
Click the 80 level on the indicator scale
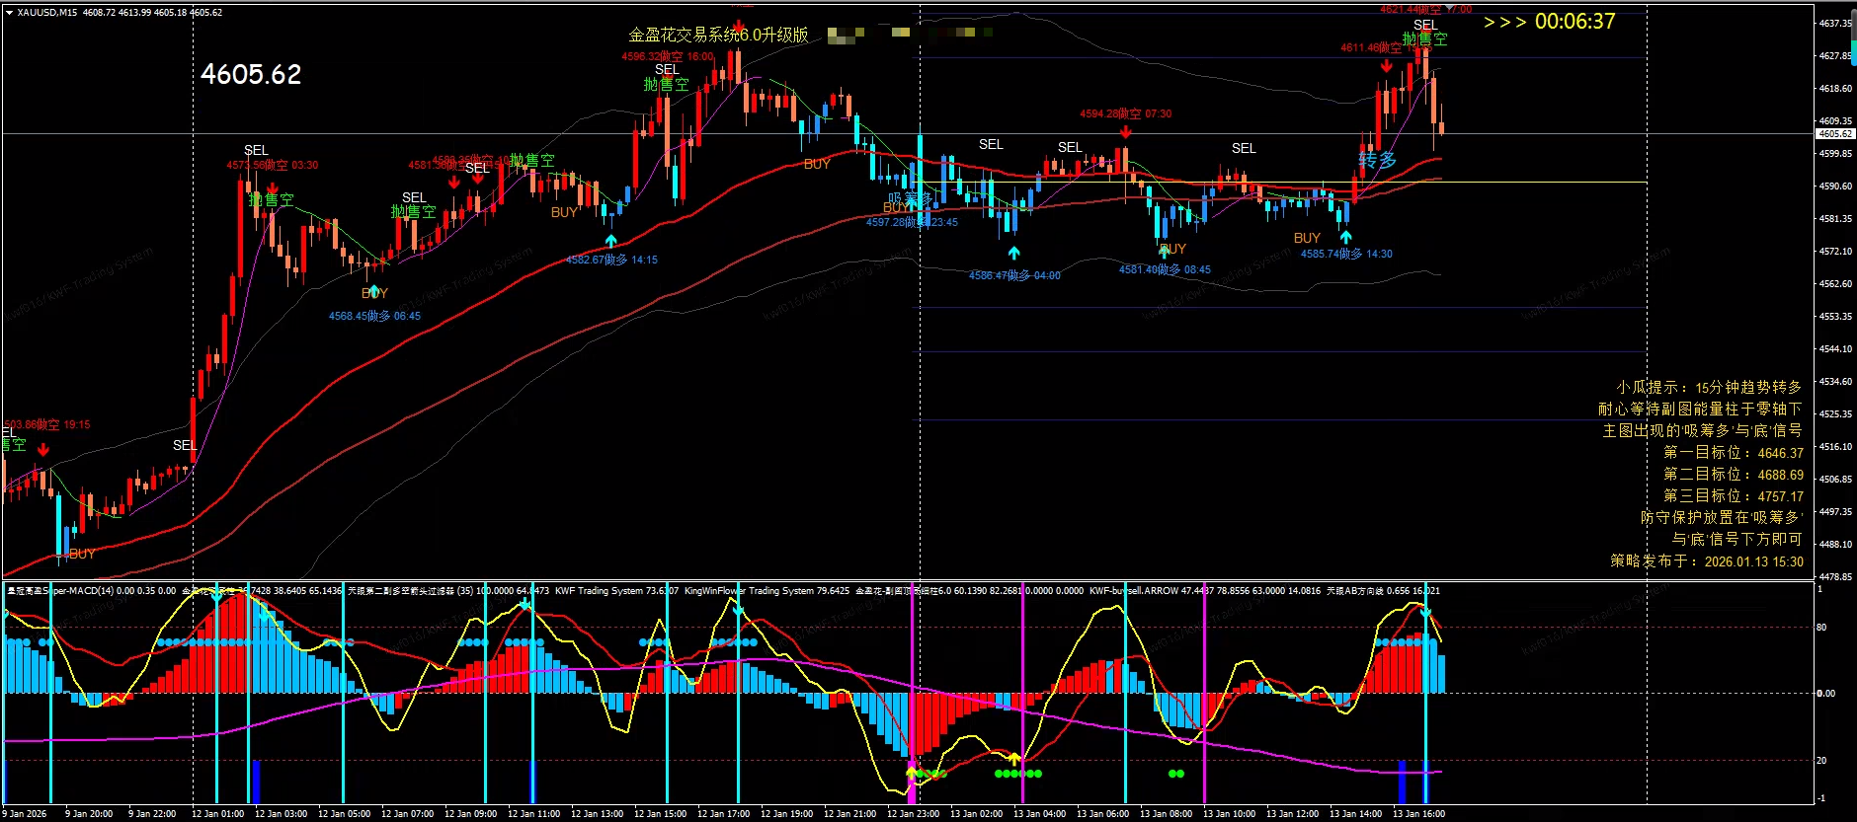point(1821,628)
